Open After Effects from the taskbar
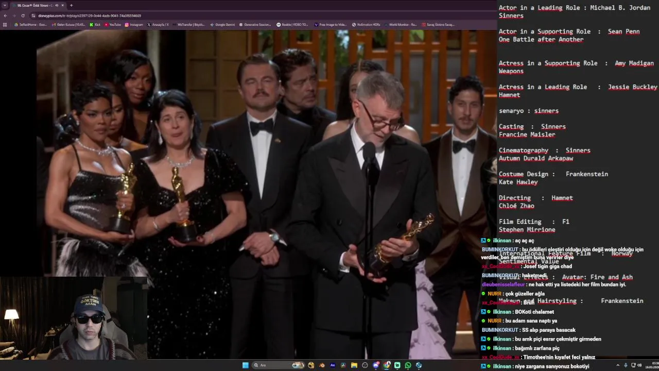The image size is (659, 371). coord(333,365)
